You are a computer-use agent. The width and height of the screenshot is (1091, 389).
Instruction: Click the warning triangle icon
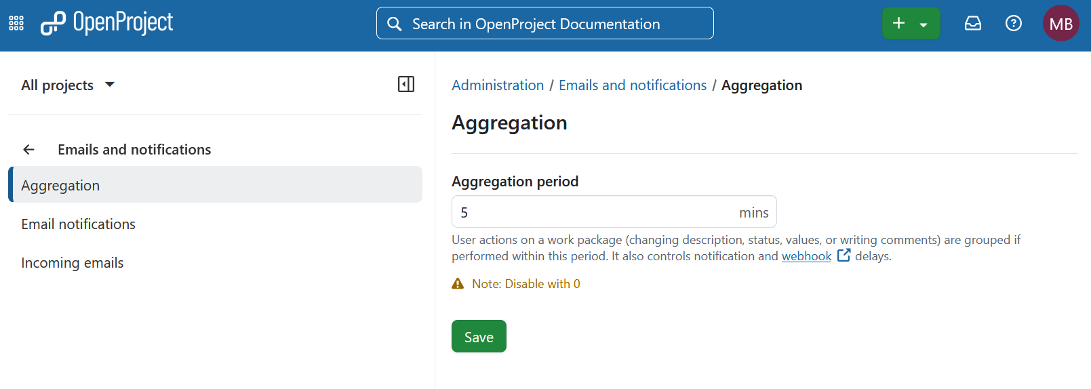[x=458, y=284]
